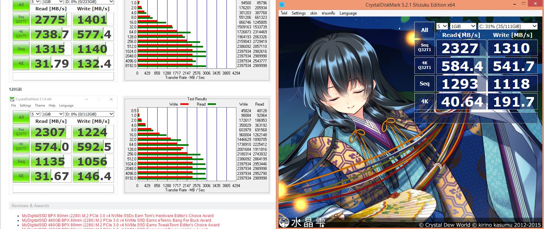Expand the D: 0% (0/223GiB) drive dropdown
Screen dimensions: 544x229
[89, 2]
